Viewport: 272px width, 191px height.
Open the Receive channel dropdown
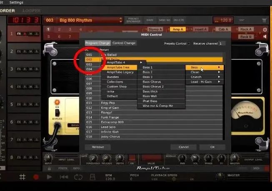pos(222,43)
